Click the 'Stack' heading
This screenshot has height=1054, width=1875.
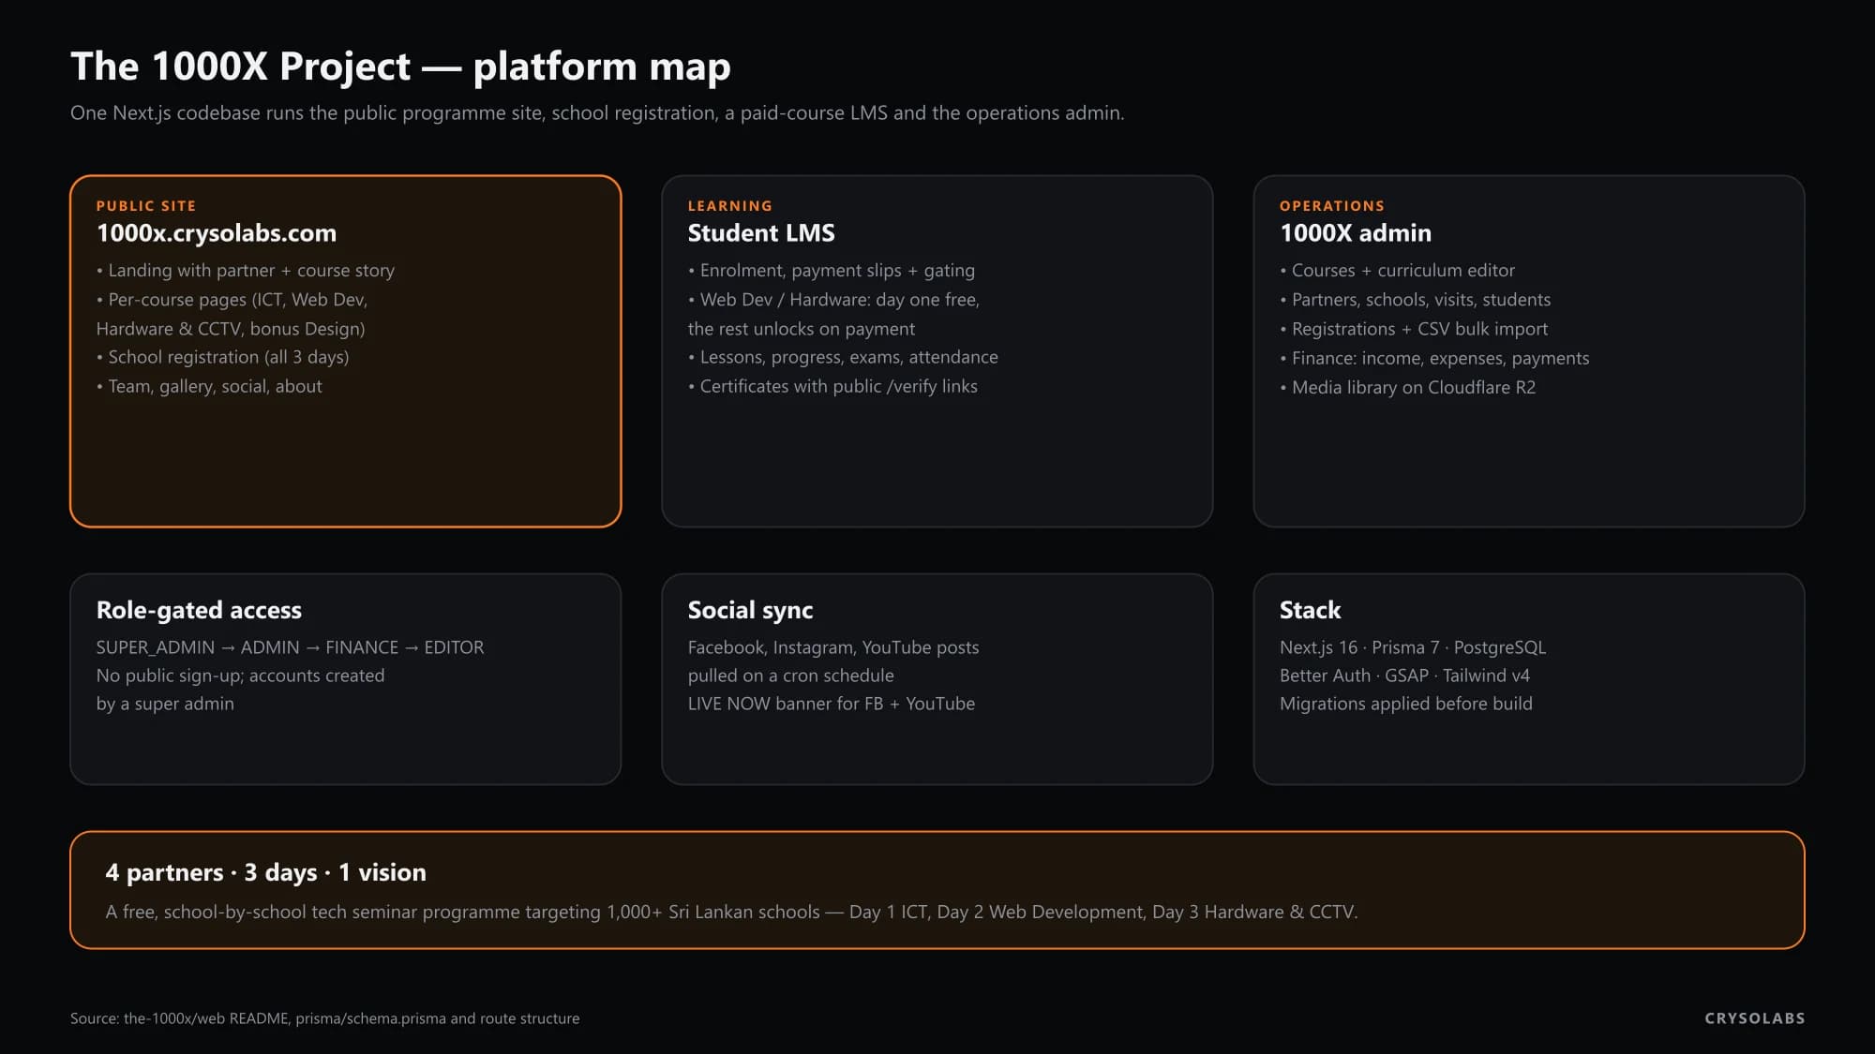1310,611
